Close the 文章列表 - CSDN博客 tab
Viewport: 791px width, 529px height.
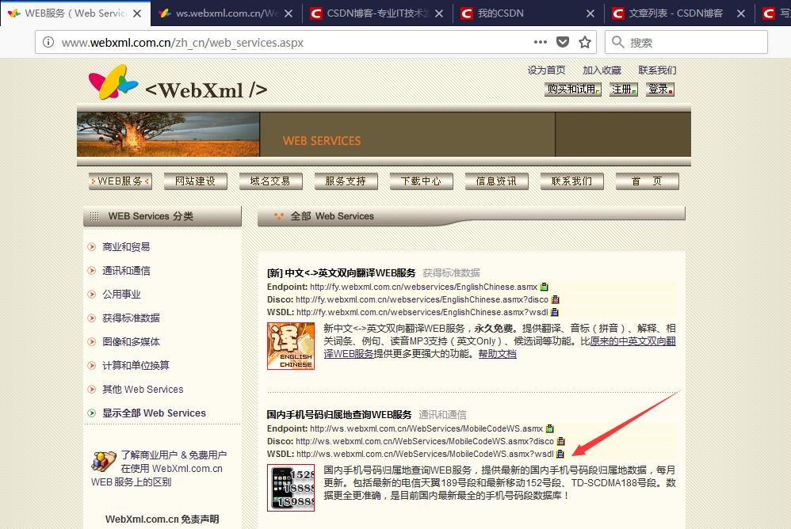coord(740,13)
